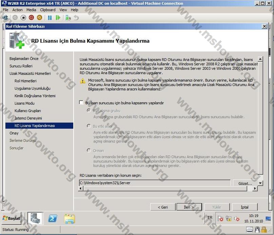Viewport: 274px width, 235px height.
Task: Select 'RD Lisansı Yapılandırması' wizard step
Action: tap(39, 126)
